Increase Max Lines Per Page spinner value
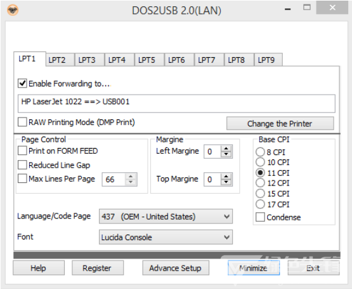The width and height of the screenshot is (352, 289). point(131,177)
